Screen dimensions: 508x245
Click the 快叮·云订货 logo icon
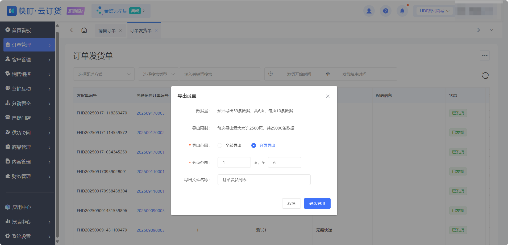pos(11,11)
